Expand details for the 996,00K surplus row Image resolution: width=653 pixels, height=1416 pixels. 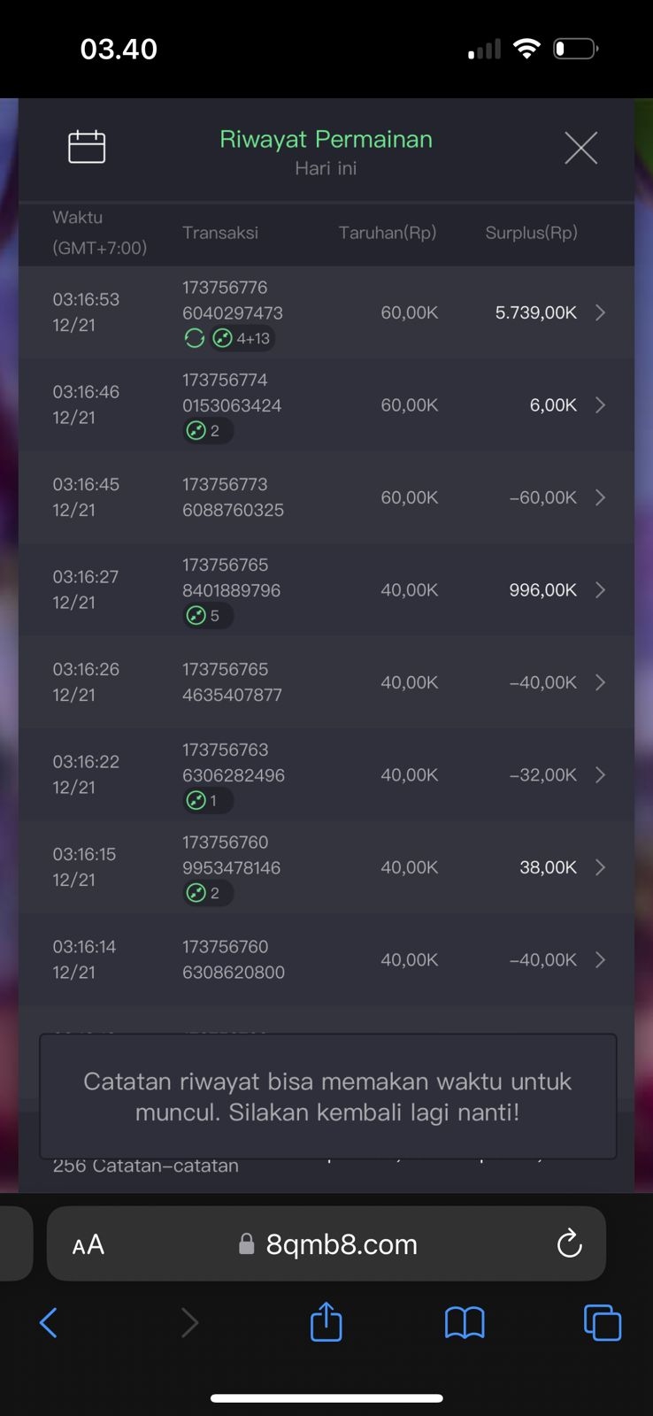[600, 590]
